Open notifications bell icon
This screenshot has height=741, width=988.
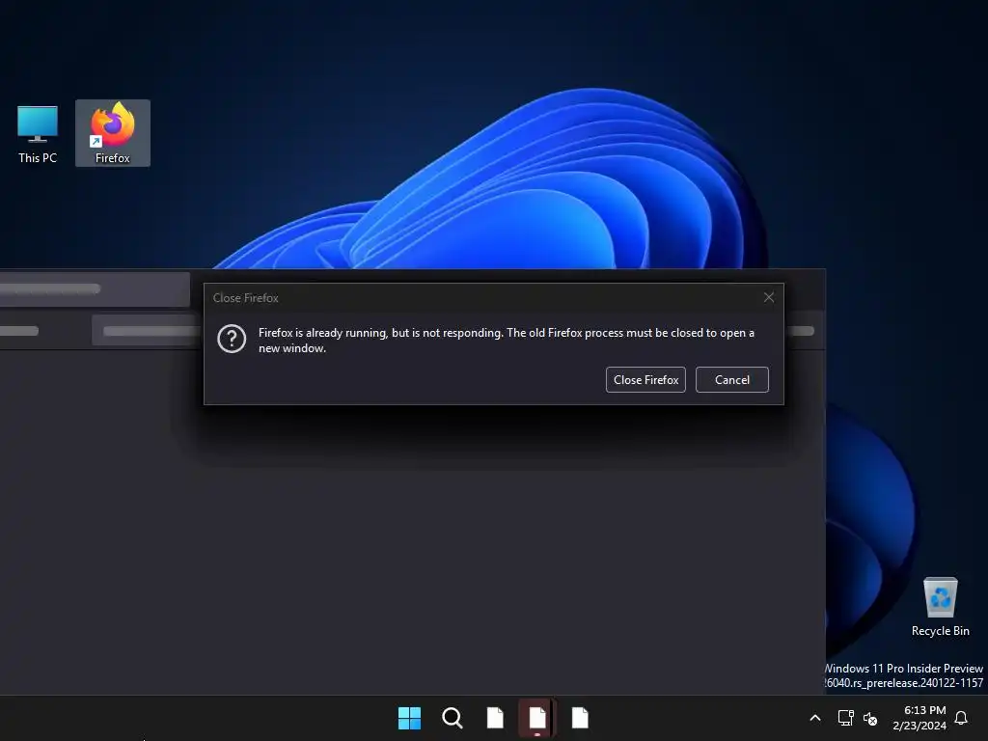tap(961, 718)
